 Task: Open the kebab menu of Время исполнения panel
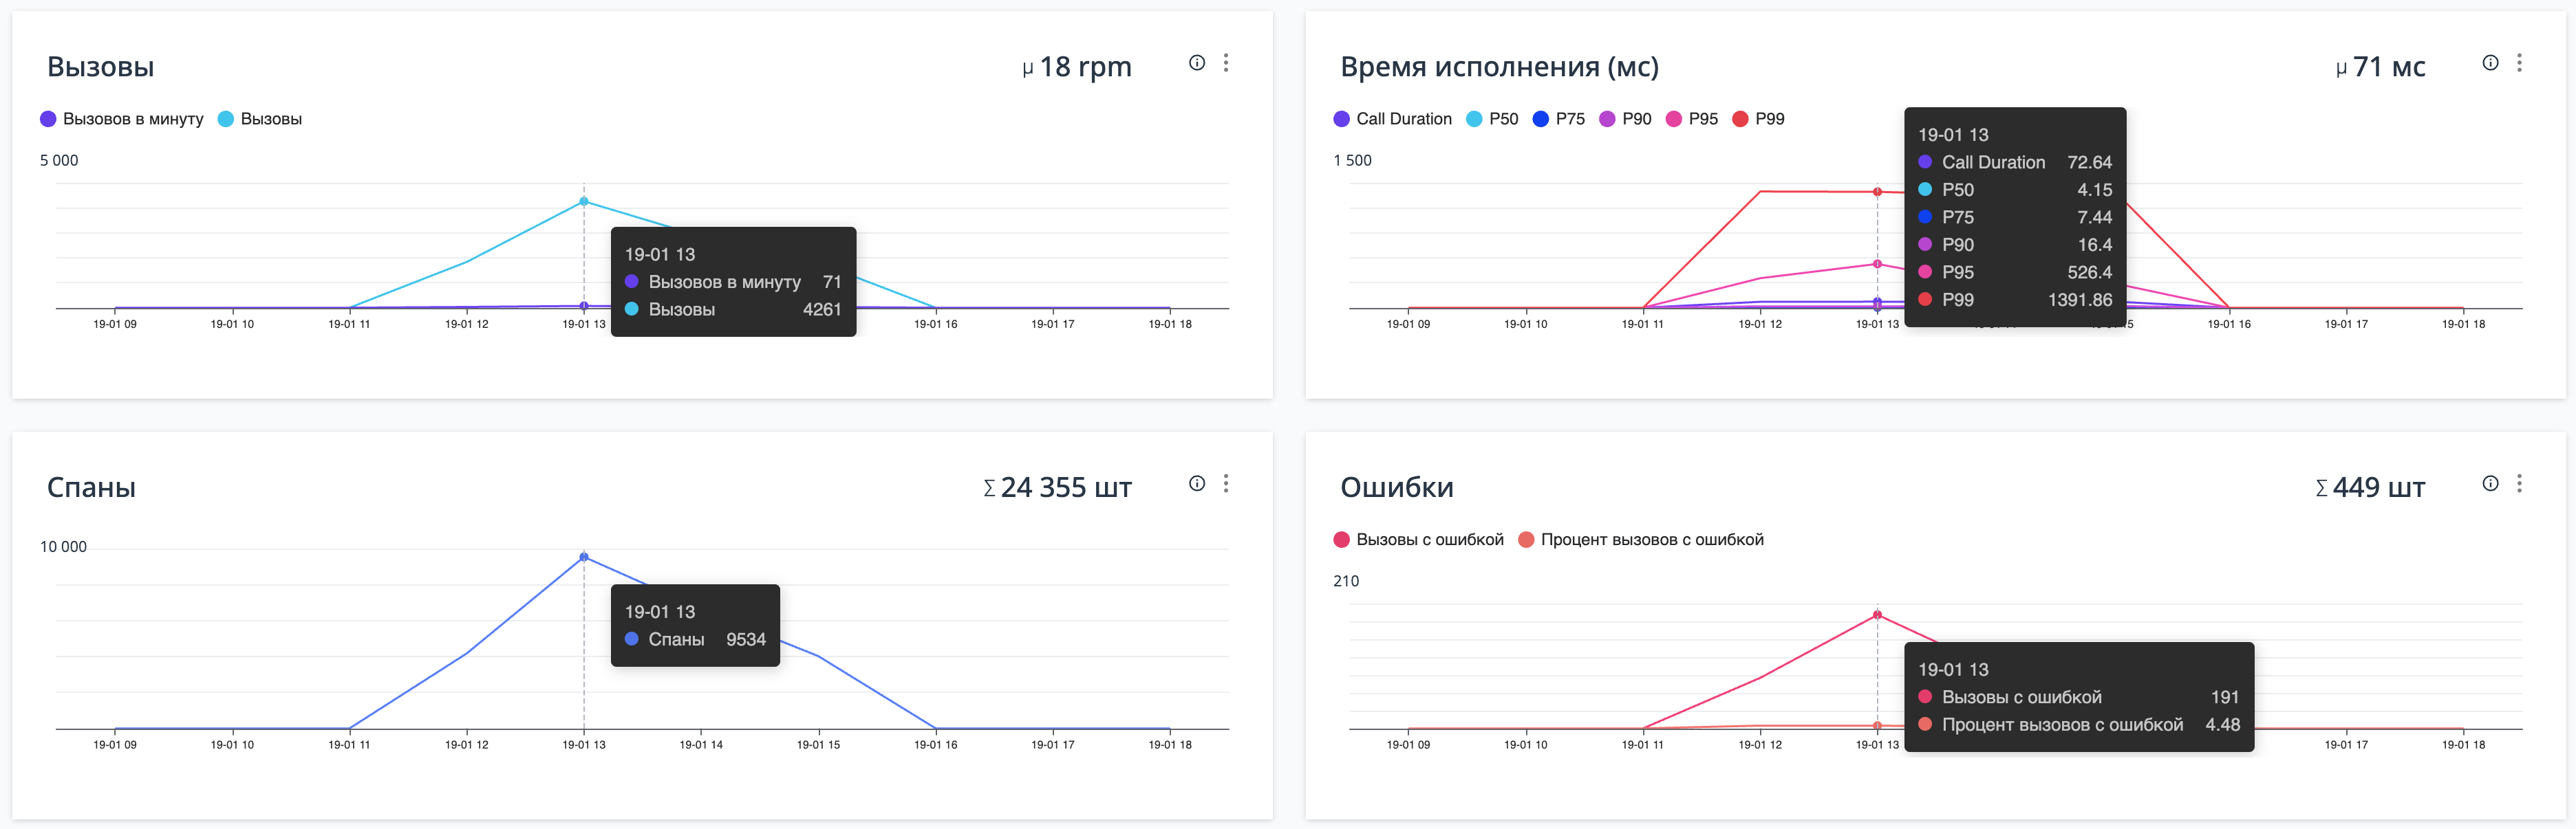[x=2521, y=62]
